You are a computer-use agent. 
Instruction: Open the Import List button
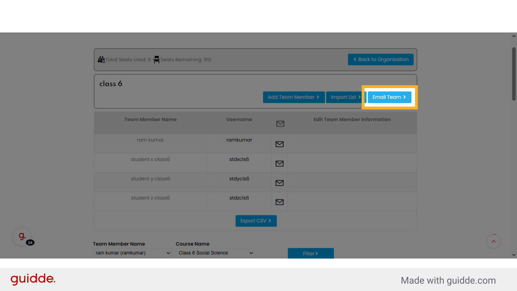click(x=345, y=97)
